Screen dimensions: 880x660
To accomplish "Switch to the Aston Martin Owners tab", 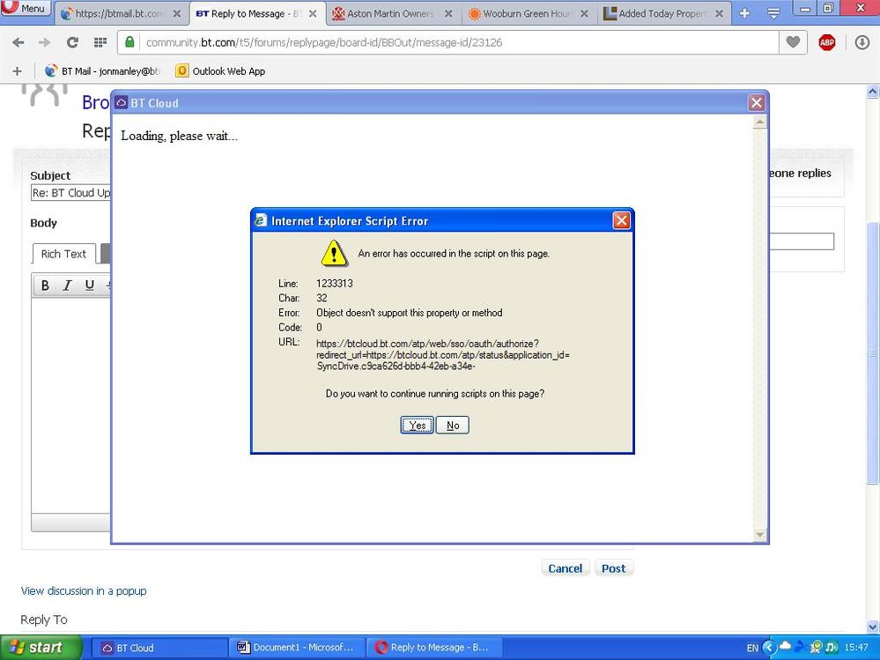I will pyautogui.click(x=391, y=13).
